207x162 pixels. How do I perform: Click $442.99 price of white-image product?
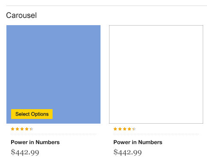(127, 152)
